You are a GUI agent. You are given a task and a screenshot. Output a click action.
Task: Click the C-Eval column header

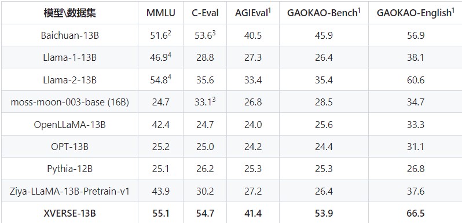click(205, 13)
